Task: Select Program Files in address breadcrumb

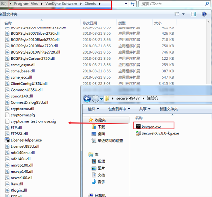Action: (26, 4)
